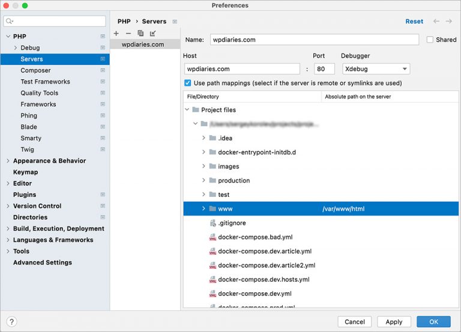Click the Cancel button

tap(355, 322)
